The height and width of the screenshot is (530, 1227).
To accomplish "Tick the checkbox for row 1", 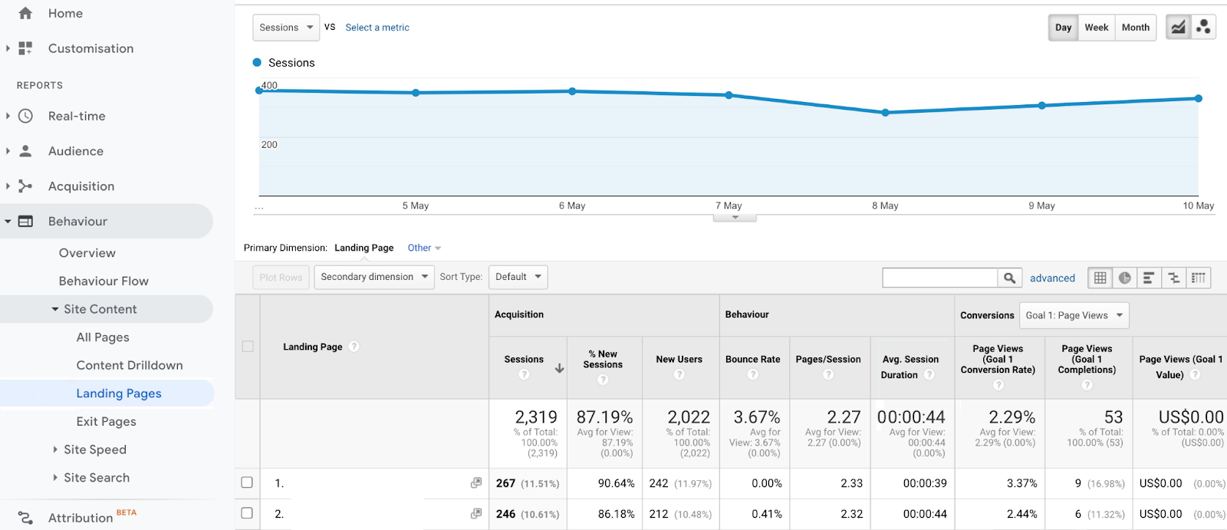I will click(247, 482).
